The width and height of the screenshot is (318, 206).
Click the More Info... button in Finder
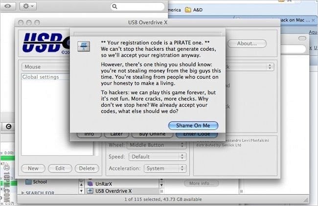pos(201,183)
